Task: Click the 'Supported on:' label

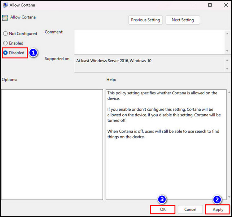Action: (58, 59)
